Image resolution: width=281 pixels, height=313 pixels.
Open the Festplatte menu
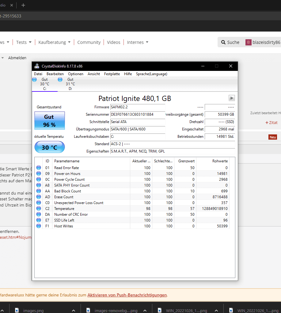pos(112,74)
